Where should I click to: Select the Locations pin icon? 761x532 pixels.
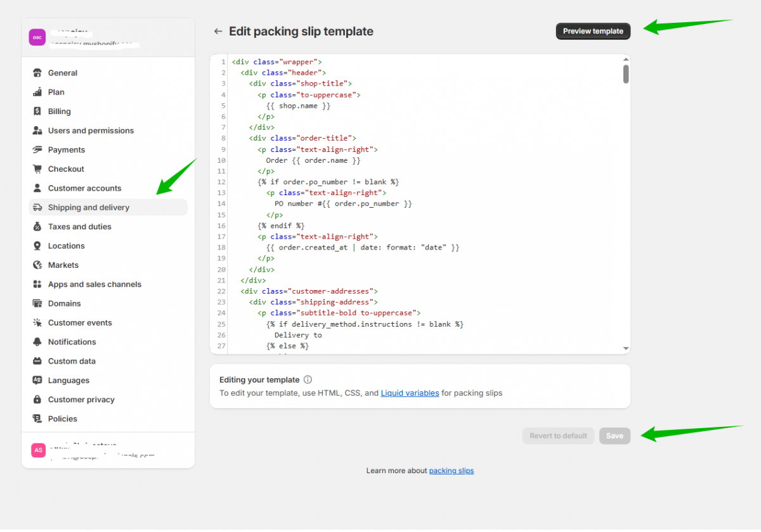[x=37, y=246]
